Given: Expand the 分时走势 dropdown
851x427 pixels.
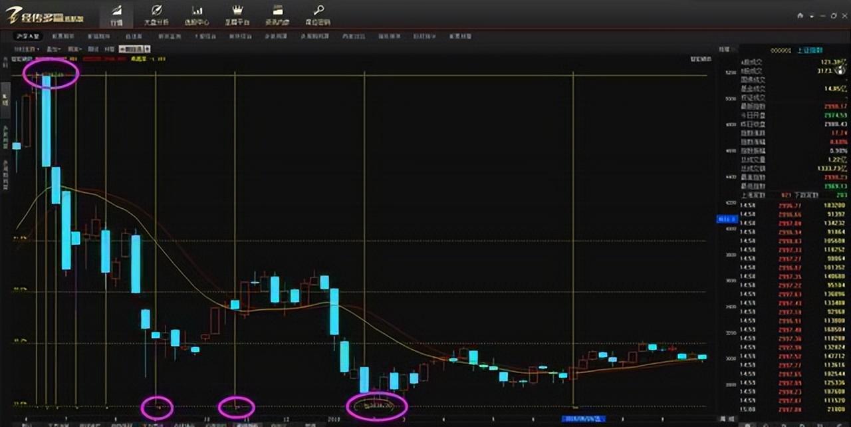Looking at the screenshot, I should point(27,49).
